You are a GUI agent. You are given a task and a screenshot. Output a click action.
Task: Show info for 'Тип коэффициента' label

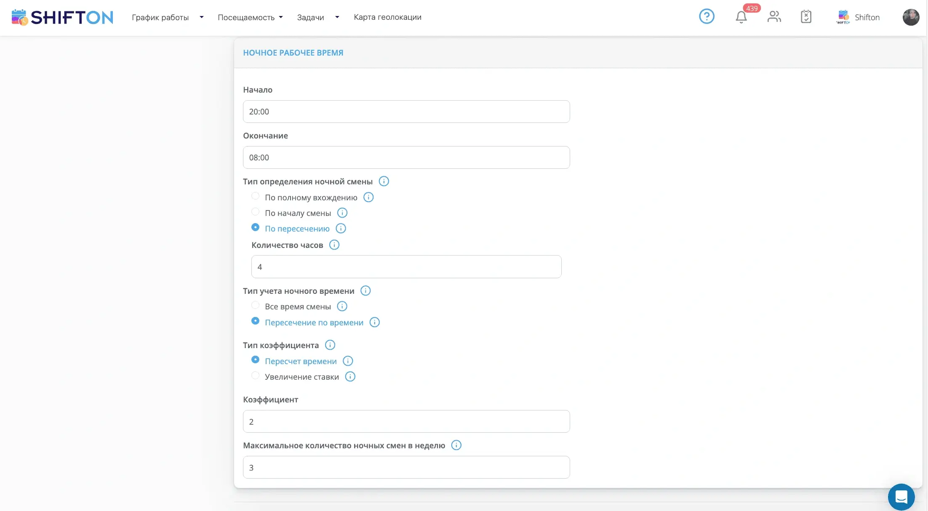point(330,345)
